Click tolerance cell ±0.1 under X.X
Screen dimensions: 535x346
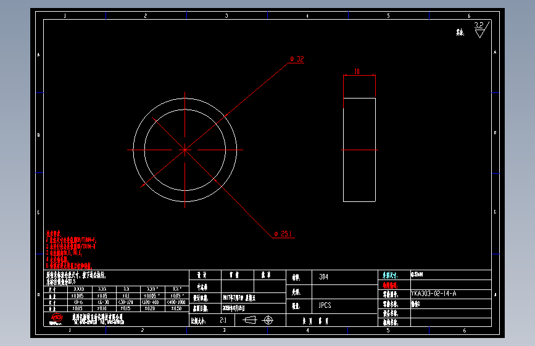[126, 296]
